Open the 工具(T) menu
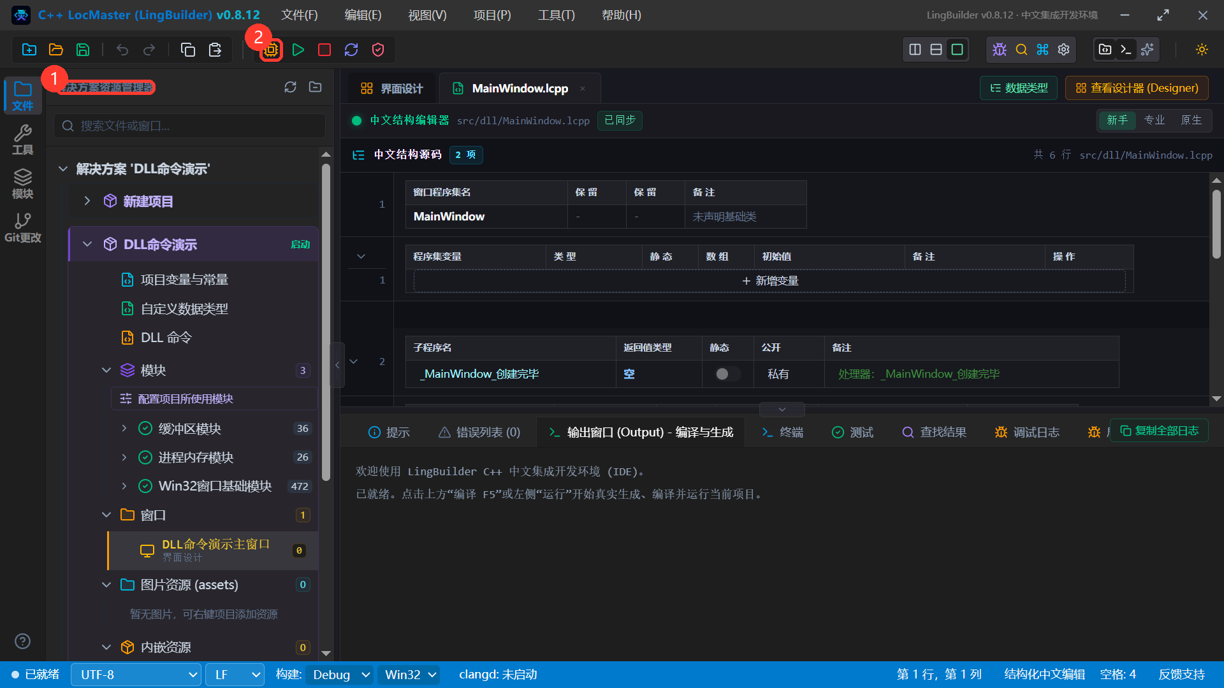This screenshot has width=1224, height=688. [x=556, y=15]
